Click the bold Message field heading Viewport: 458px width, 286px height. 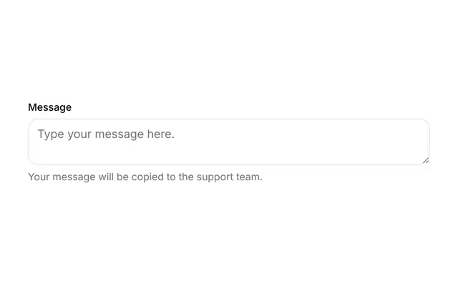(x=49, y=107)
